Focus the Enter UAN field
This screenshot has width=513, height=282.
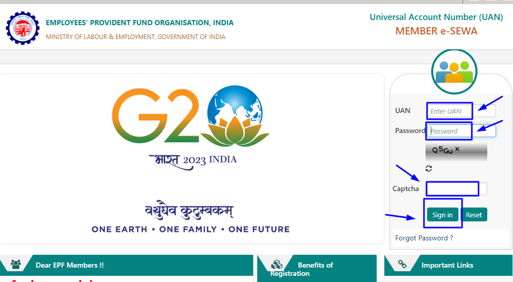462,111
